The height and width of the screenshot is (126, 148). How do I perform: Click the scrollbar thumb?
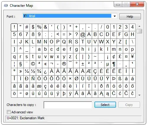[x=139, y=31]
